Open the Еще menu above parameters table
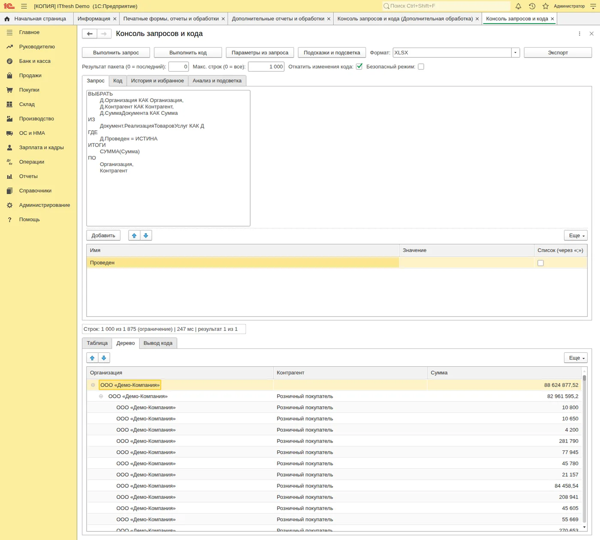The width and height of the screenshot is (600, 540). pyautogui.click(x=576, y=236)
